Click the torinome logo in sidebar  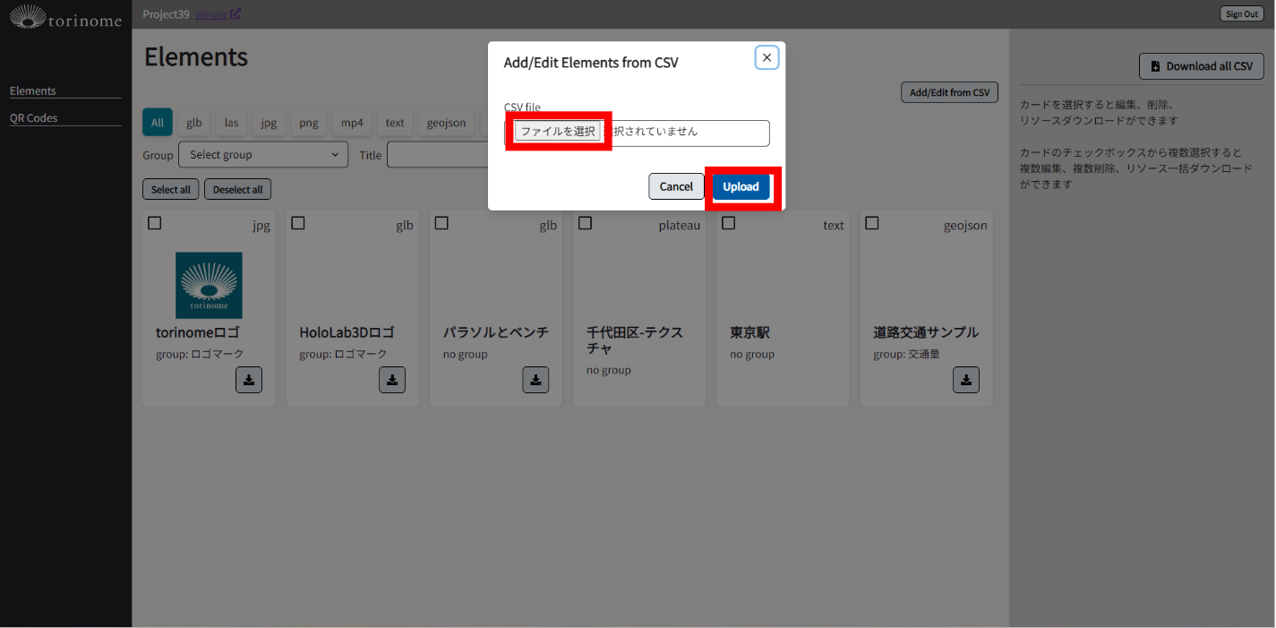coord(65,17)
